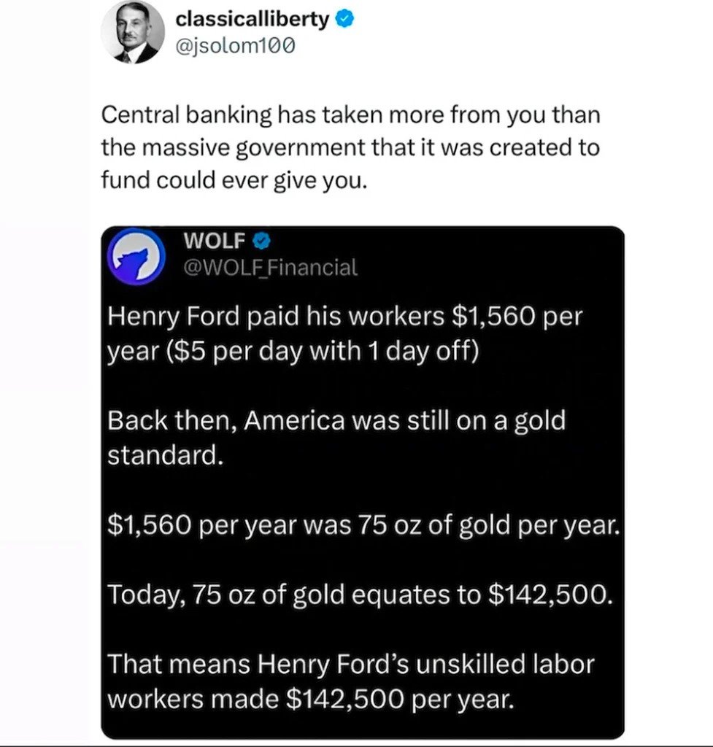This screenshot has height=747, width=713.
Task: Click the verified badge beside WOLF
Action: (x=258, y=241)
